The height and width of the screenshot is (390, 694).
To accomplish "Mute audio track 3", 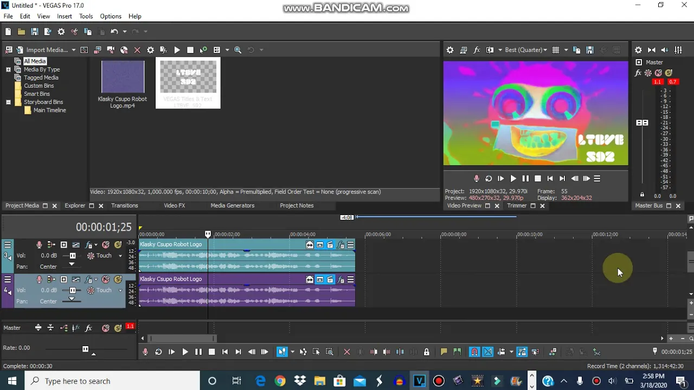I will [x=106, y=245].
